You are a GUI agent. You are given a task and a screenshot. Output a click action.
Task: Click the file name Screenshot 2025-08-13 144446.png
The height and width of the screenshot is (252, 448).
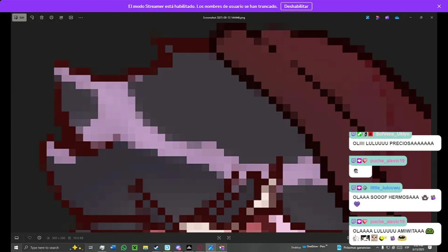(x=224, y=17)
